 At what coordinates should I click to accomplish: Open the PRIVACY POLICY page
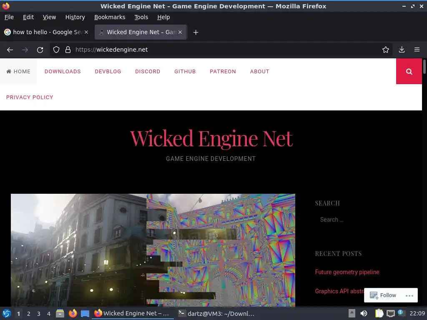30,97
